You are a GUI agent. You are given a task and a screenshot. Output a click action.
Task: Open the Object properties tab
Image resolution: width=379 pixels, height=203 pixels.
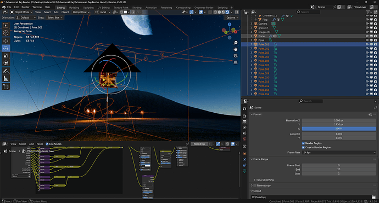pyautogui.click(x=244, y=154)
